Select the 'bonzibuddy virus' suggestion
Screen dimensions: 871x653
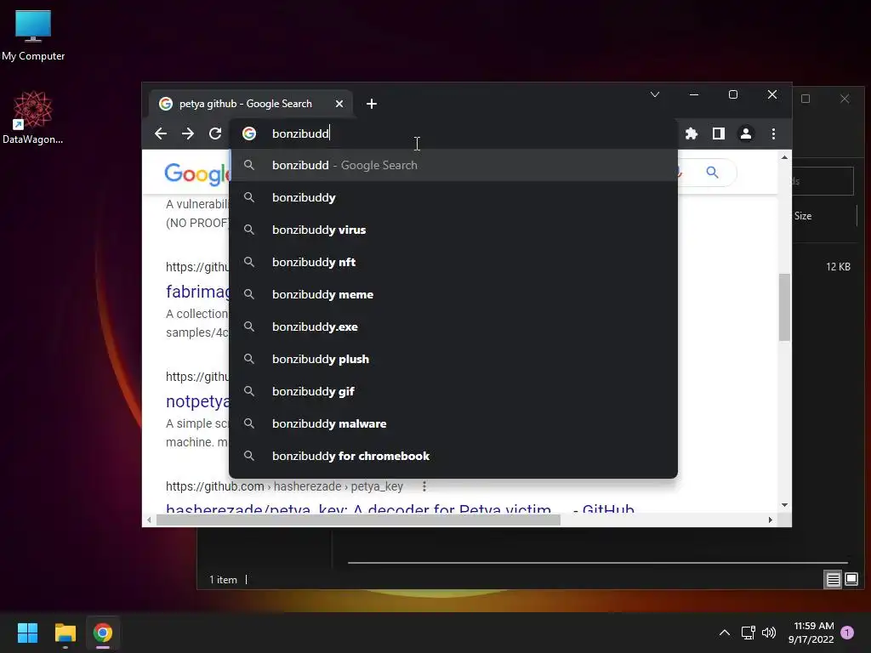tap(453, 230)
